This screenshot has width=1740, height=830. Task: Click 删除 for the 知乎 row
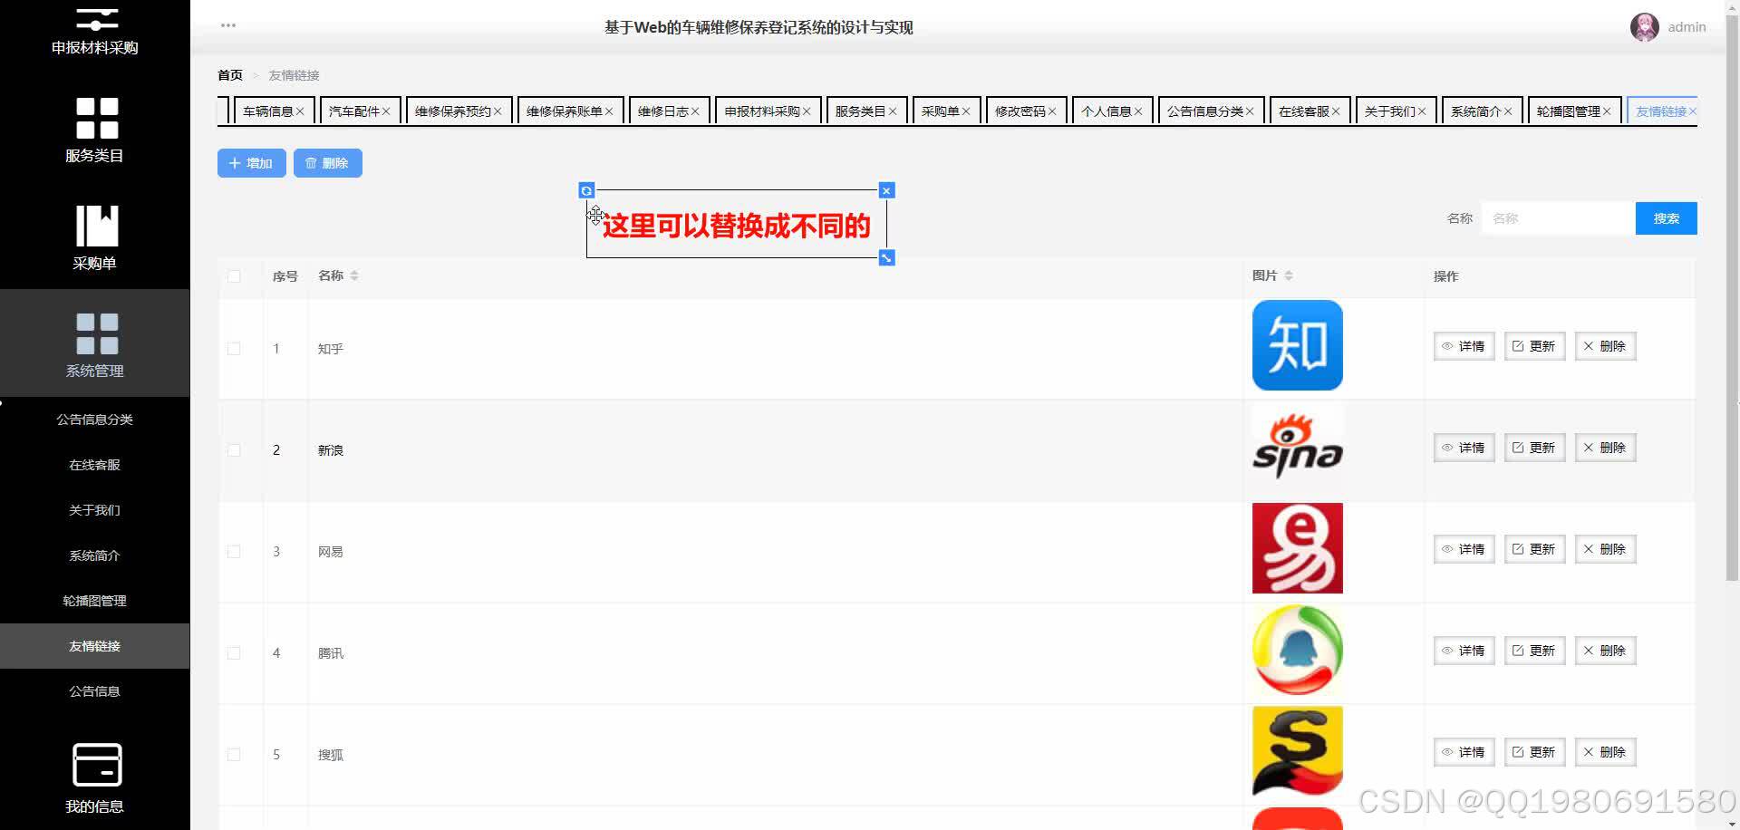[1605, 346]
